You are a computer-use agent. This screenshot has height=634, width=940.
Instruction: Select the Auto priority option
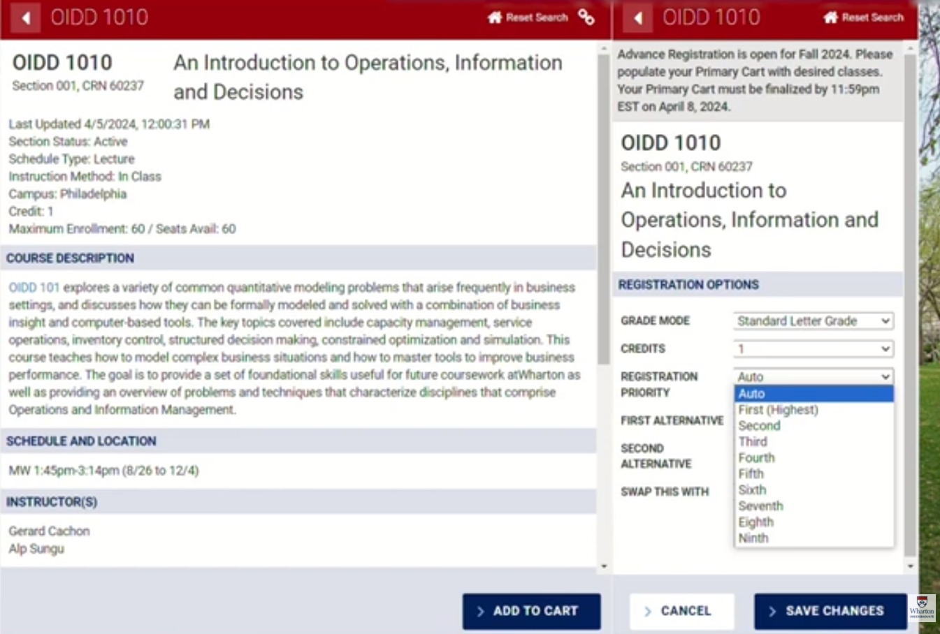point(814,394)
